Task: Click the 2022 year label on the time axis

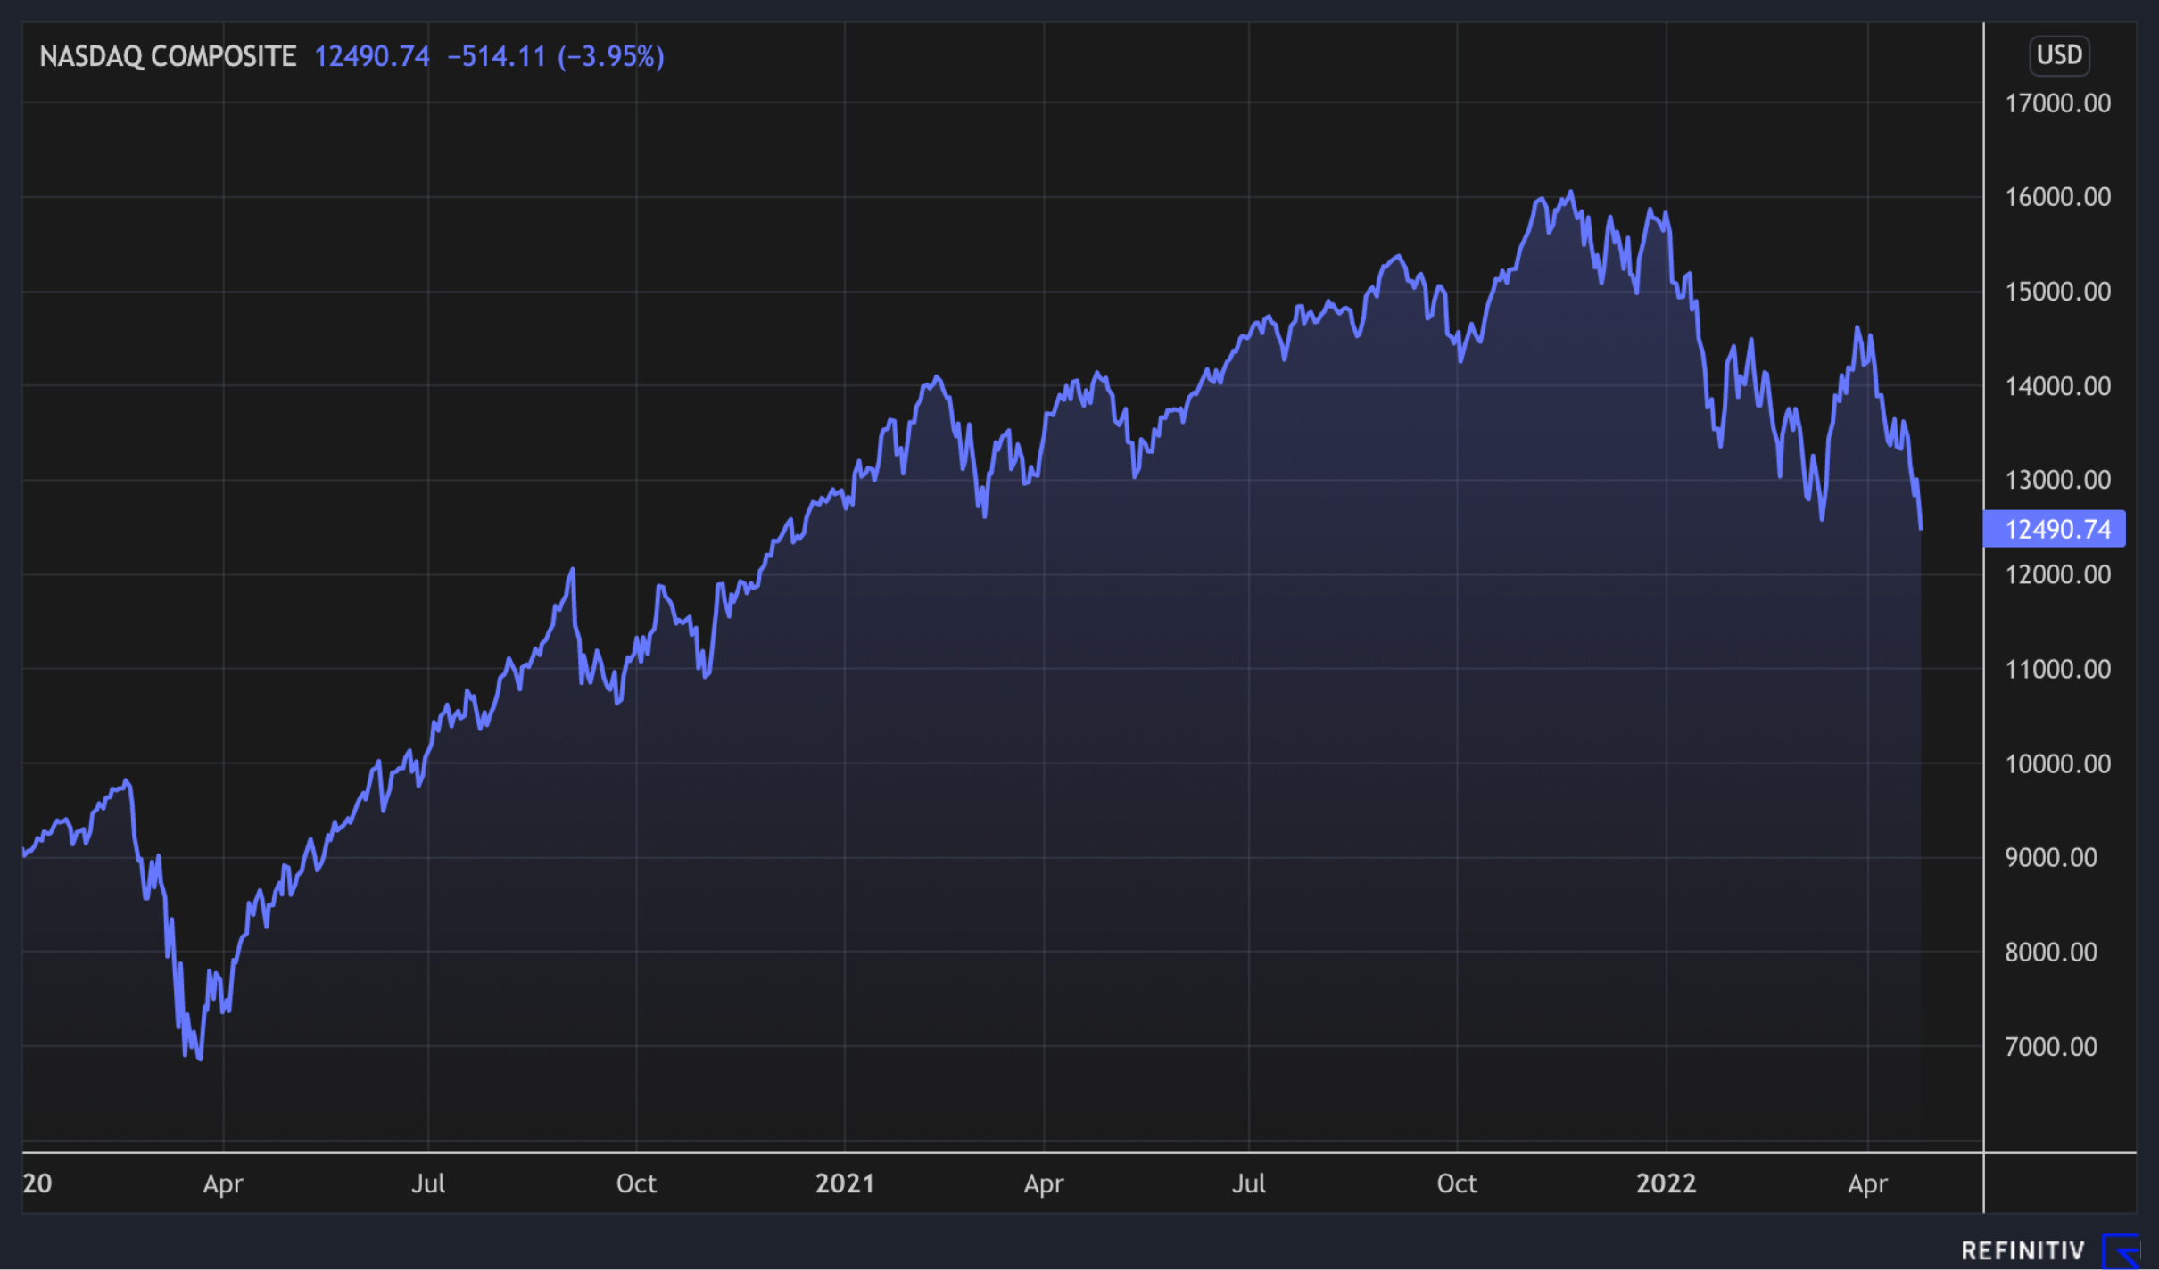Action: pos(1666,1183)
